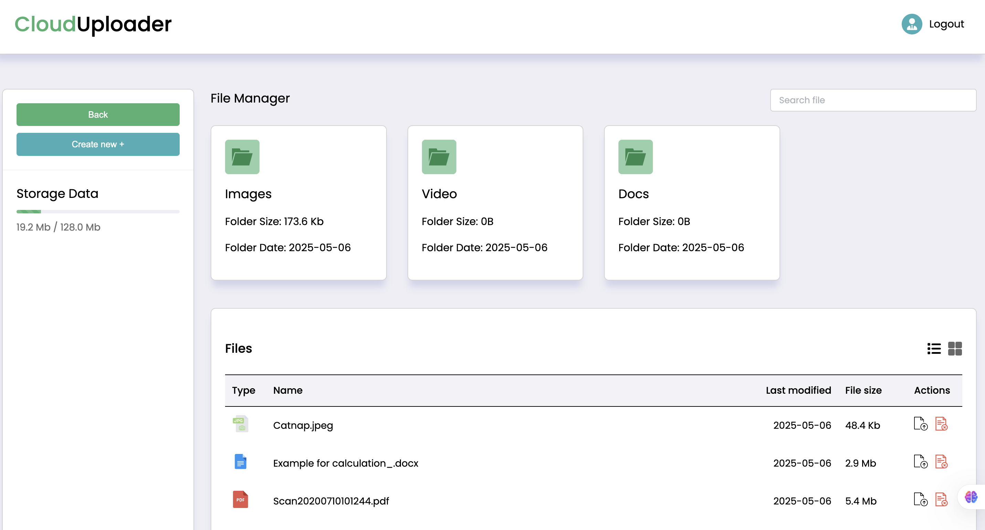Switch files to grid view
Screen dimensions: 985x530
pos(955,348)
